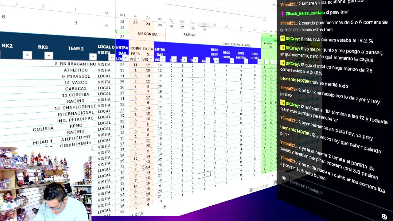Open the TEAM 2 column filter dropdown

[93, 57]
